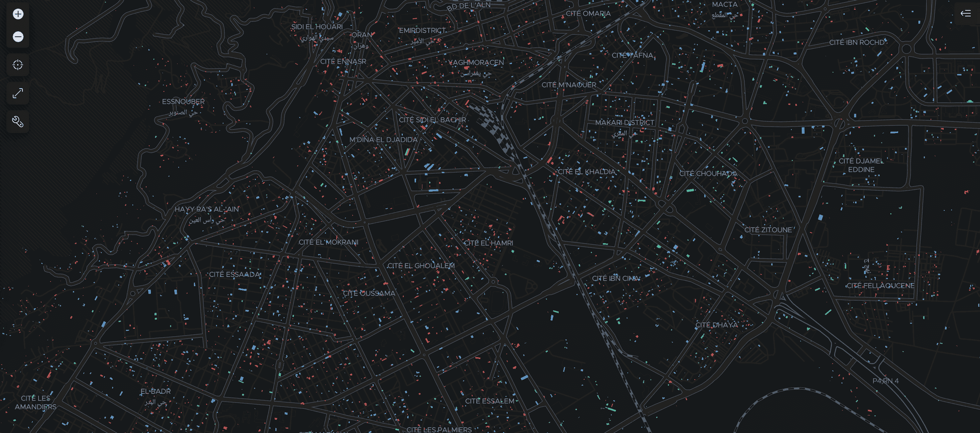Image resolution: width=980 pixels, height=433 pixels.
Task: Select the CITÉ IBN ROCHD label
Action: [x=857, y=43]
